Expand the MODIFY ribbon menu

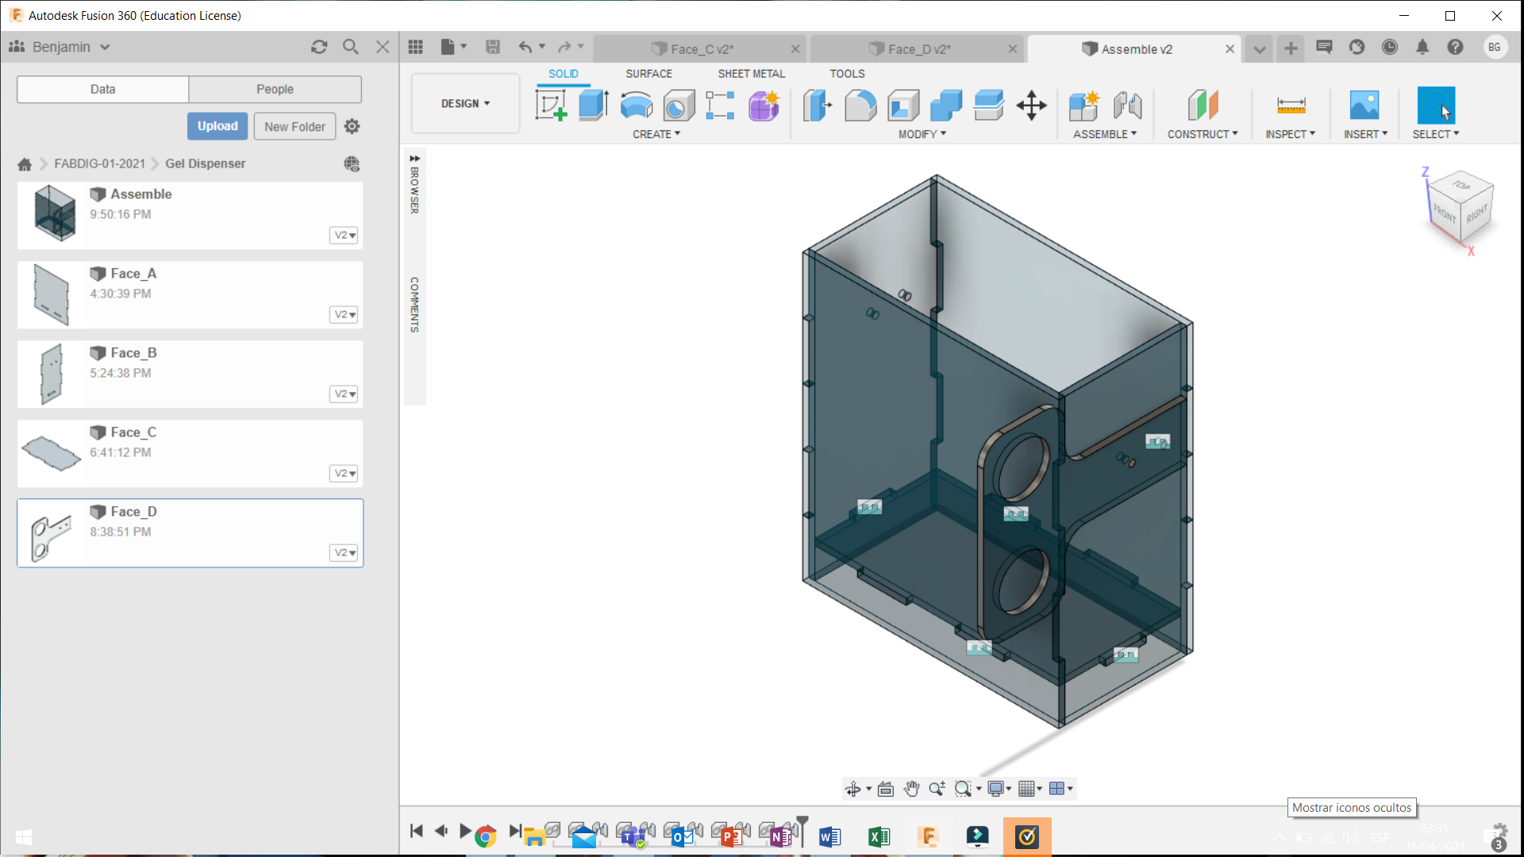tap(919, 134)
